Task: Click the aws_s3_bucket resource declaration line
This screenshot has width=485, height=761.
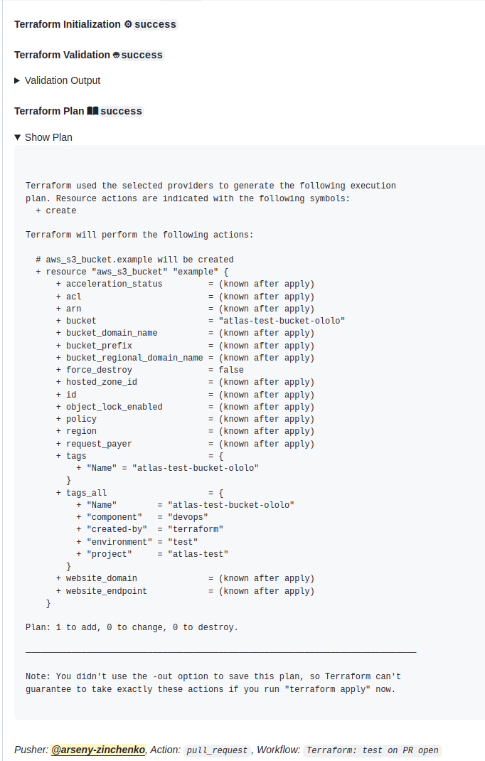Action: pos(132,272)
